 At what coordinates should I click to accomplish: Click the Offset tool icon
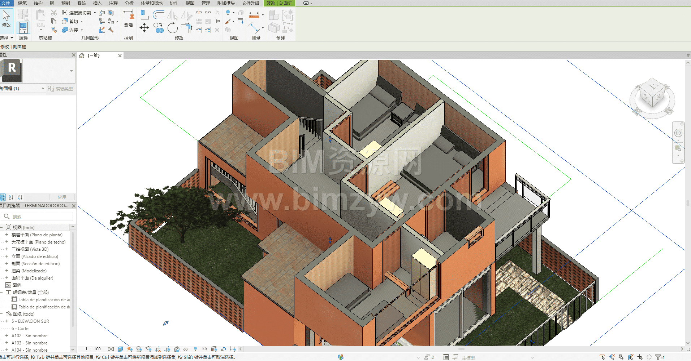click(x=159, y=15)
